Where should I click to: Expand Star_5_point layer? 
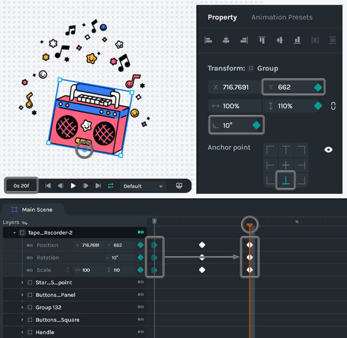click(x=22, y=282)
